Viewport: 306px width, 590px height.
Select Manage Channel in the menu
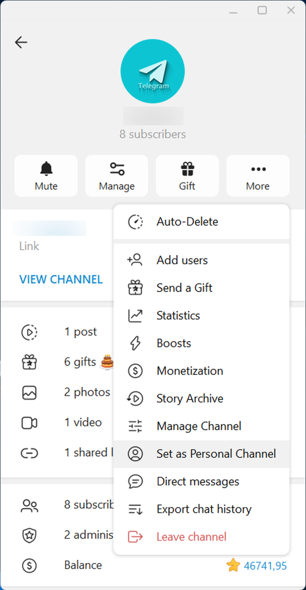click(199, 426)
